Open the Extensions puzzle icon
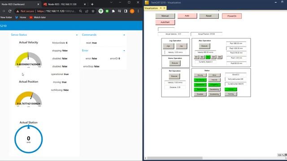 click(x=113, y=11)
